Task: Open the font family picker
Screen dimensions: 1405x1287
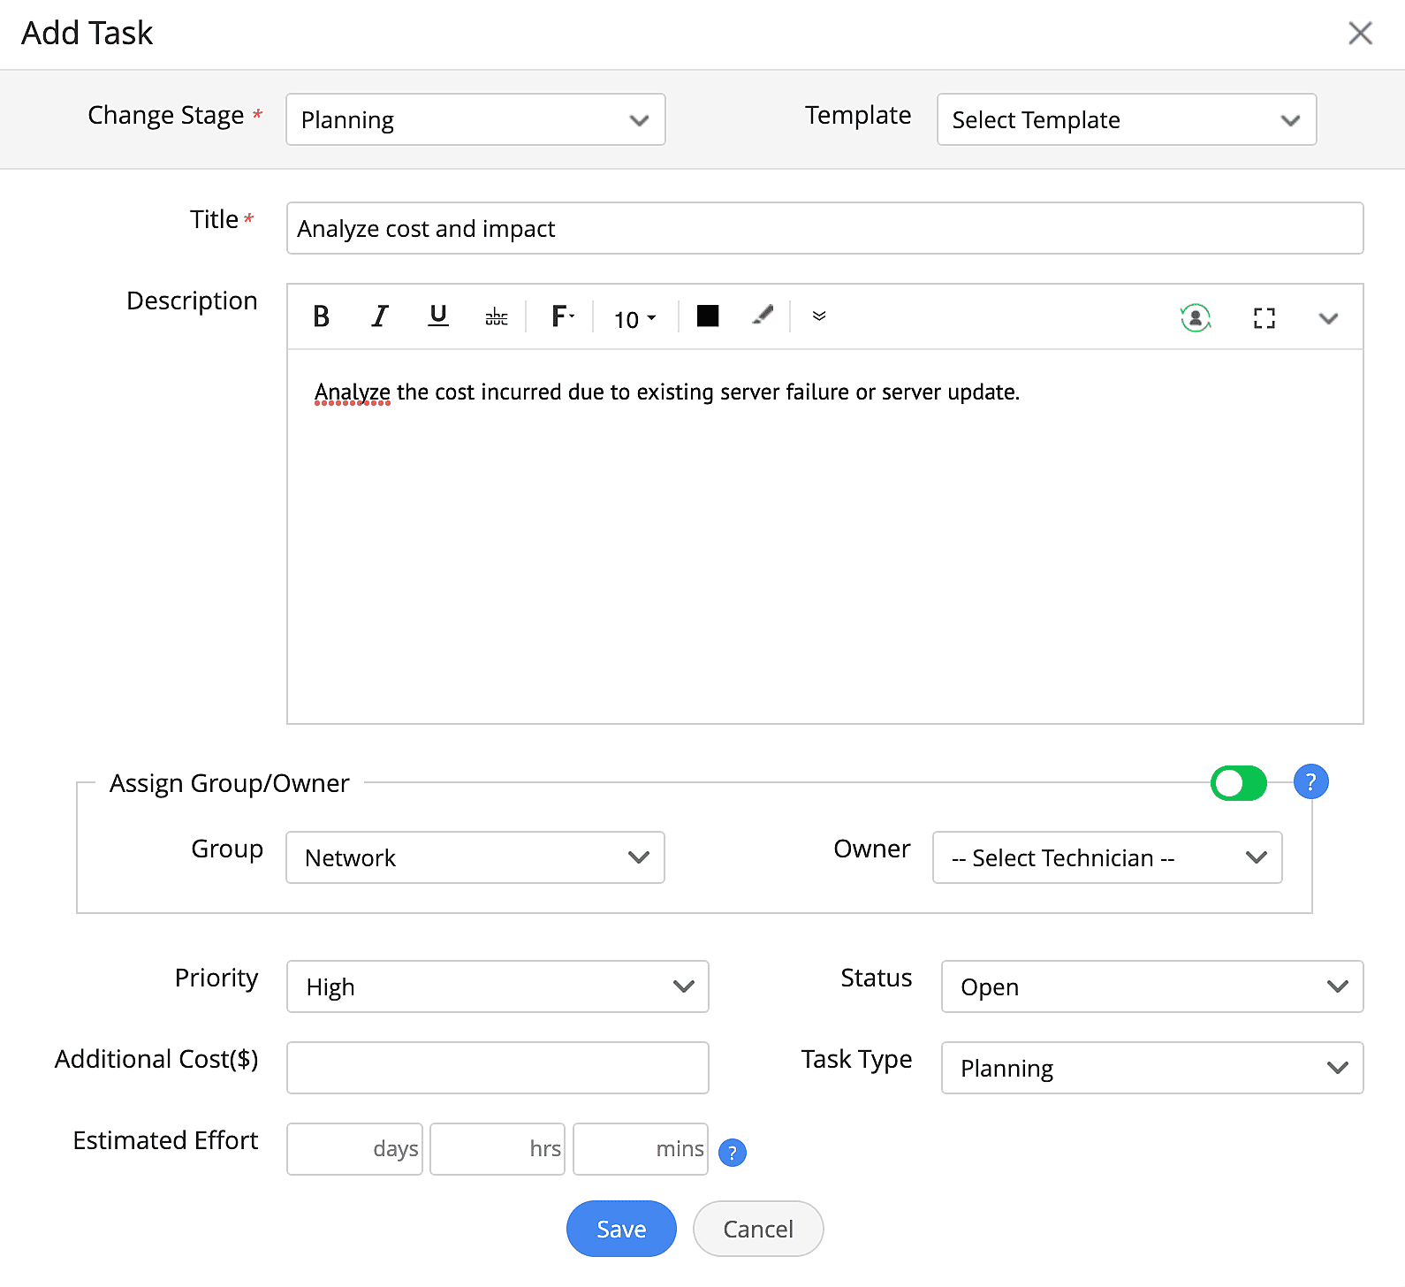Action: coord(562,316)
